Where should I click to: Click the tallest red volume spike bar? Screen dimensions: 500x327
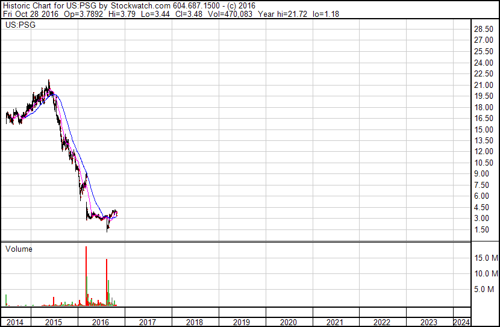[x=86, y=276]
